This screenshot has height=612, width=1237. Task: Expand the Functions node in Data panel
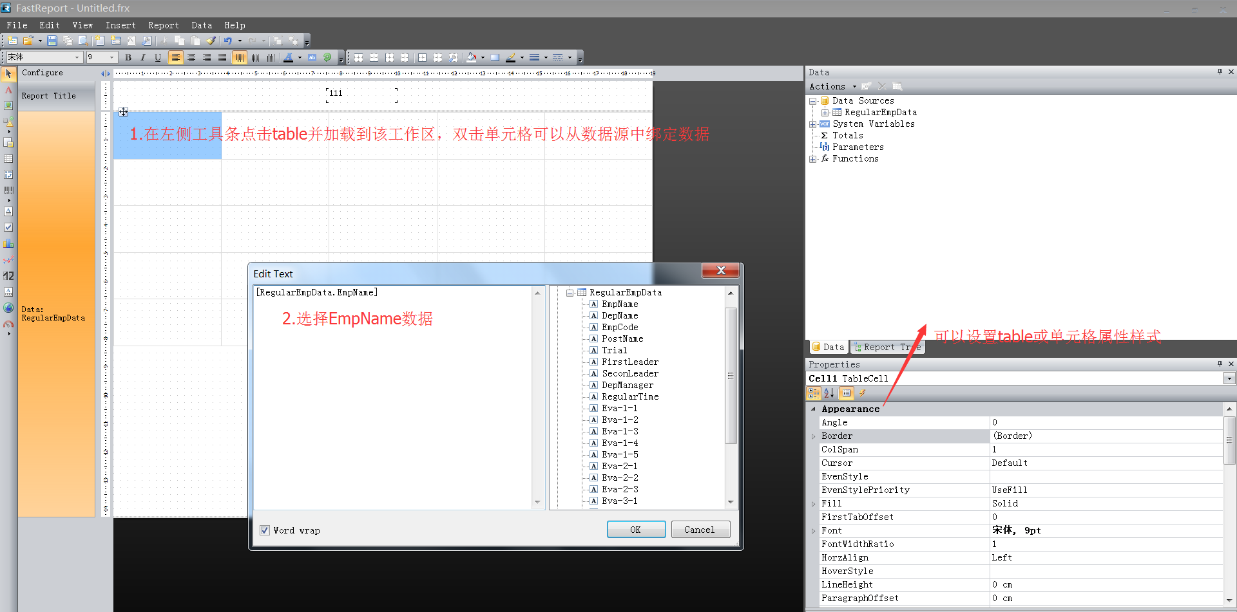[813, 158]
